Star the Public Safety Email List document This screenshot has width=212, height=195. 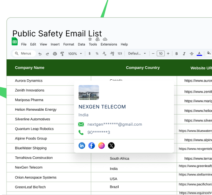tap(90, 39)
